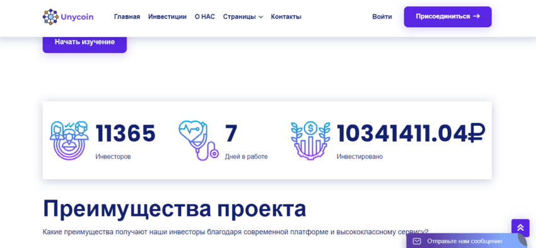Open the Контакты page

[286, 17]
